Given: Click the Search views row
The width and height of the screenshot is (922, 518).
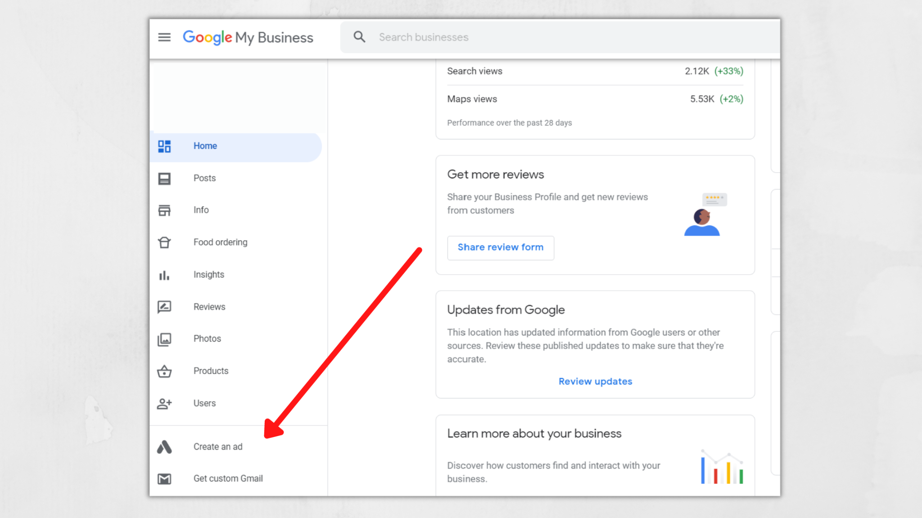Looking at the screenshot, I should coord(595,71).
